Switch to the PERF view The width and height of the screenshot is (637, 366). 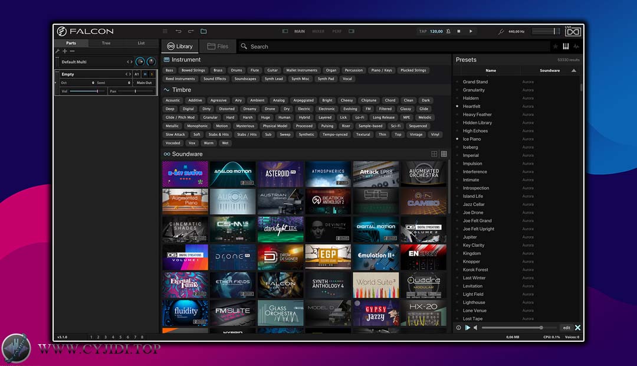pos(337,31)
